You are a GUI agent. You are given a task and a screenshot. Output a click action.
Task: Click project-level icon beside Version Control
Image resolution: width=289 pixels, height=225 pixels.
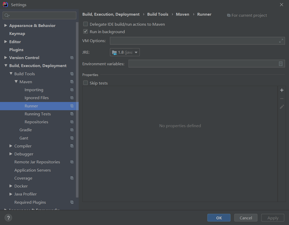pyautogui.click(x=72, y=58)
